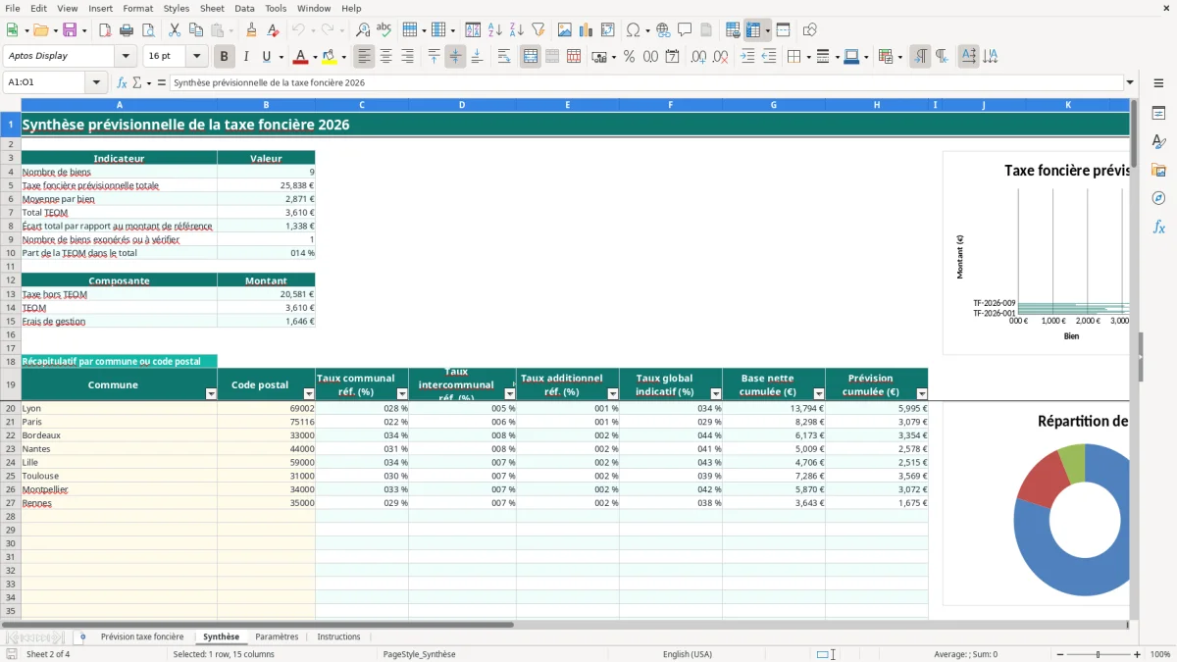Open Code postal column filter dropdown
The image size is (1177, 662).
[309, 393]
